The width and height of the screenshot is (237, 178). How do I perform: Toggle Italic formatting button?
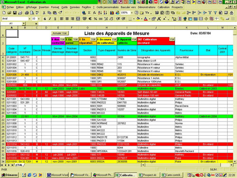[50, 19]
